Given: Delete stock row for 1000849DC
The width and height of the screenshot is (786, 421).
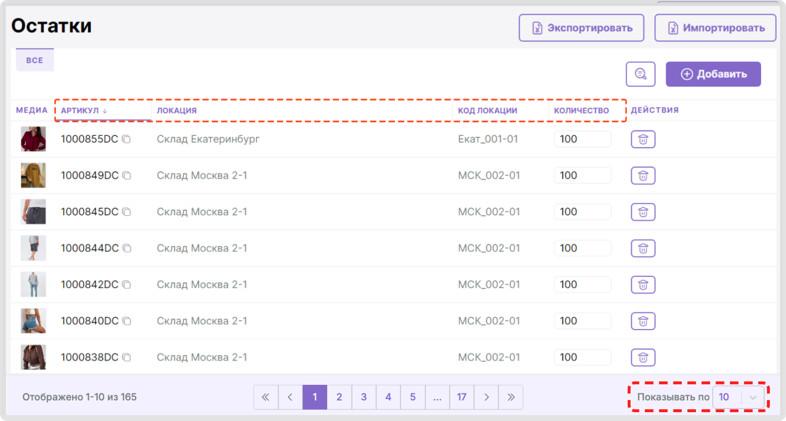Looking at the screenshot, I should pyautogui.click(x=643, y=176).
